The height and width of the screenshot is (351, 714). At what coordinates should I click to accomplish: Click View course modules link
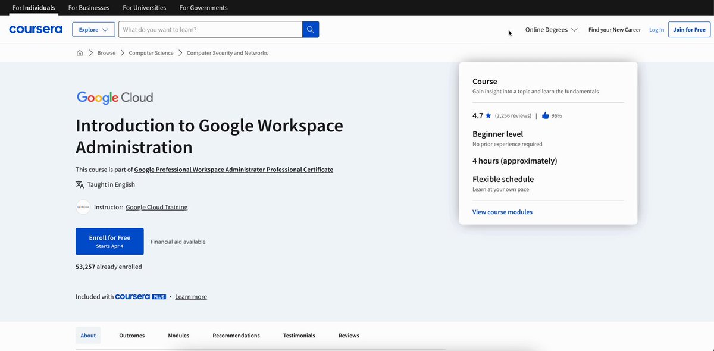[502, 212]
